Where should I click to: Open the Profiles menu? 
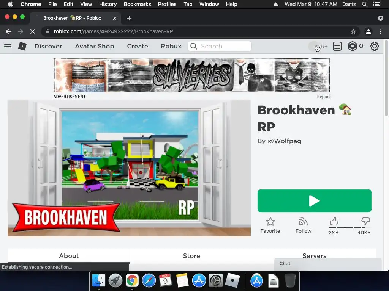tap(167, 4)
